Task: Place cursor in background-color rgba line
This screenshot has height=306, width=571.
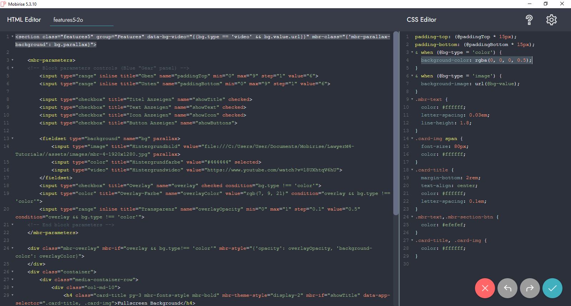Action: point(476,60)
